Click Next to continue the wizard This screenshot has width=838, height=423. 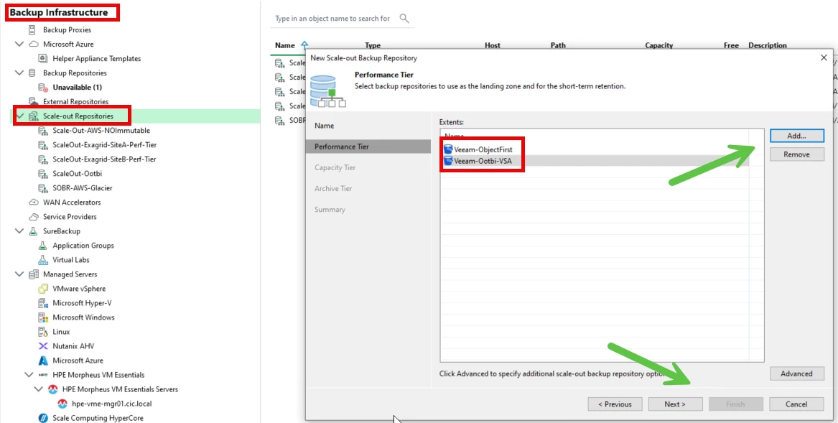click(x=675, y=404)
